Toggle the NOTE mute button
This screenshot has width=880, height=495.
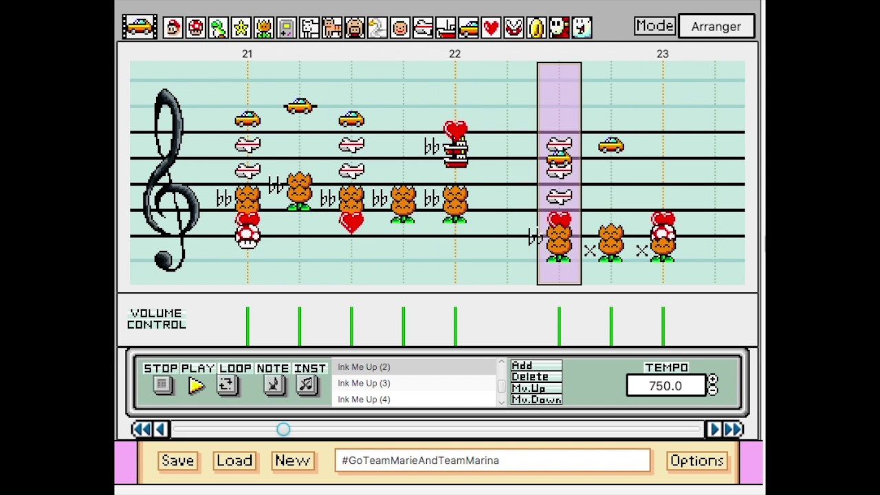(x=273, y=385)
